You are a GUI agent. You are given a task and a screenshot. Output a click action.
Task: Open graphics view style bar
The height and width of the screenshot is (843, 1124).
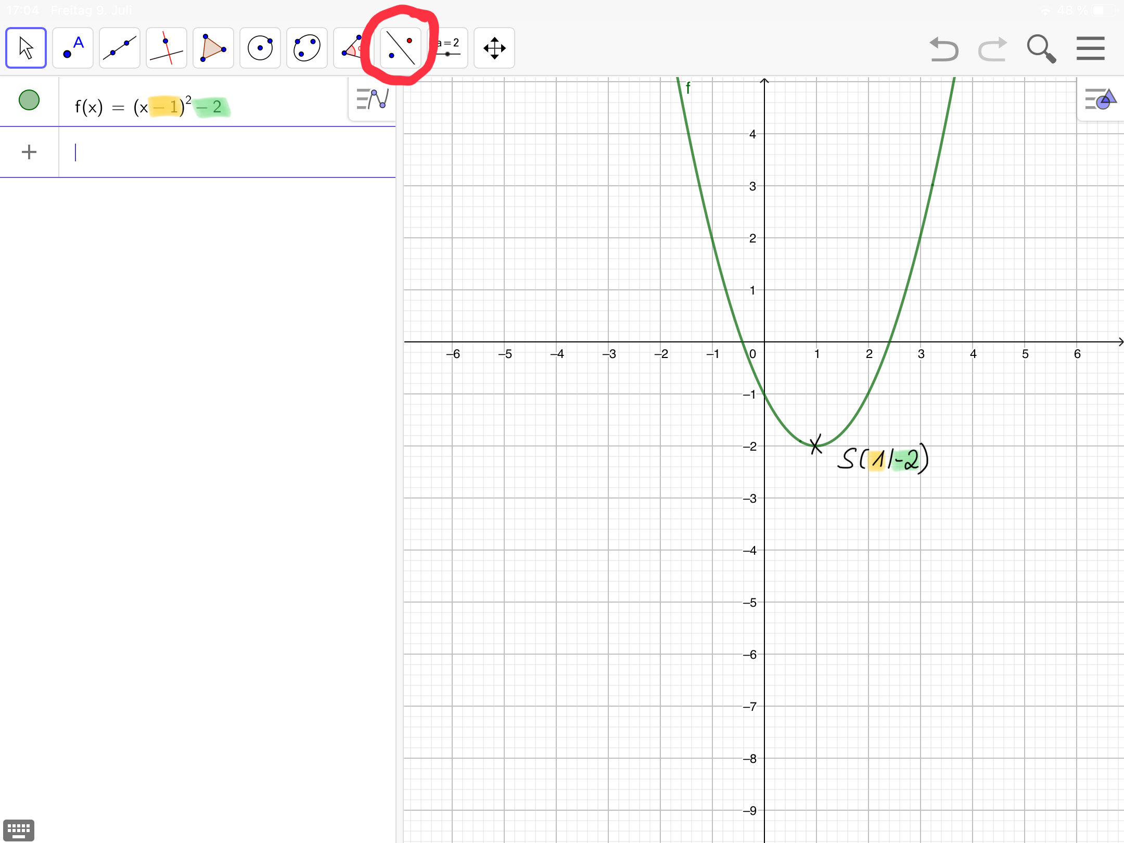coord(1101,99)
